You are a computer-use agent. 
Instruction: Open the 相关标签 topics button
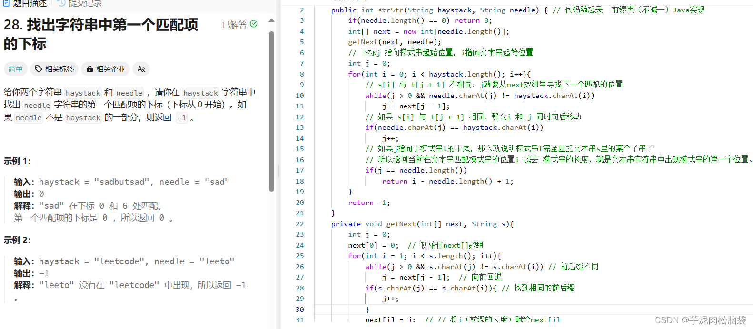[x=54, y=69]
